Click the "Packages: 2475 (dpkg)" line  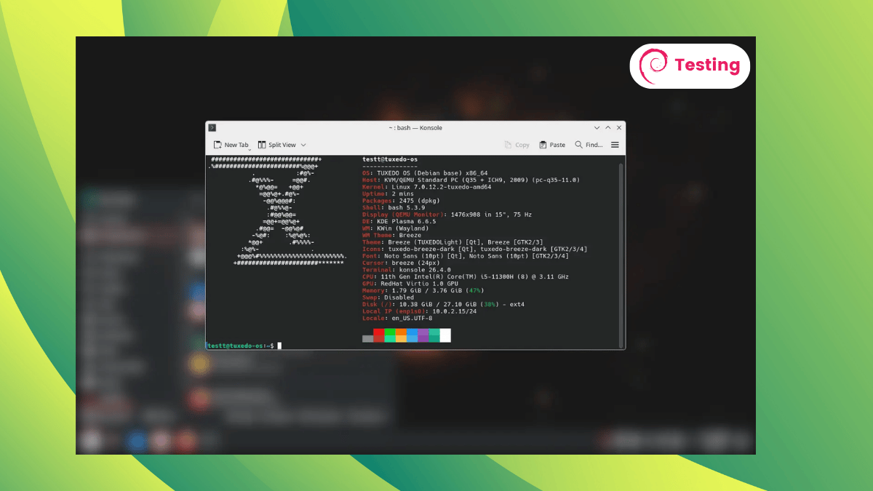(x=400, y=201)
